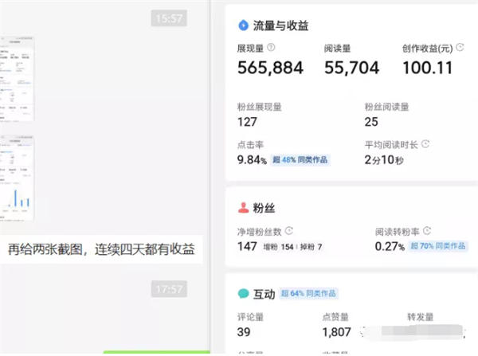Click the 点击率 label
This screenshot has height=356, width=478.
[250, 144]
